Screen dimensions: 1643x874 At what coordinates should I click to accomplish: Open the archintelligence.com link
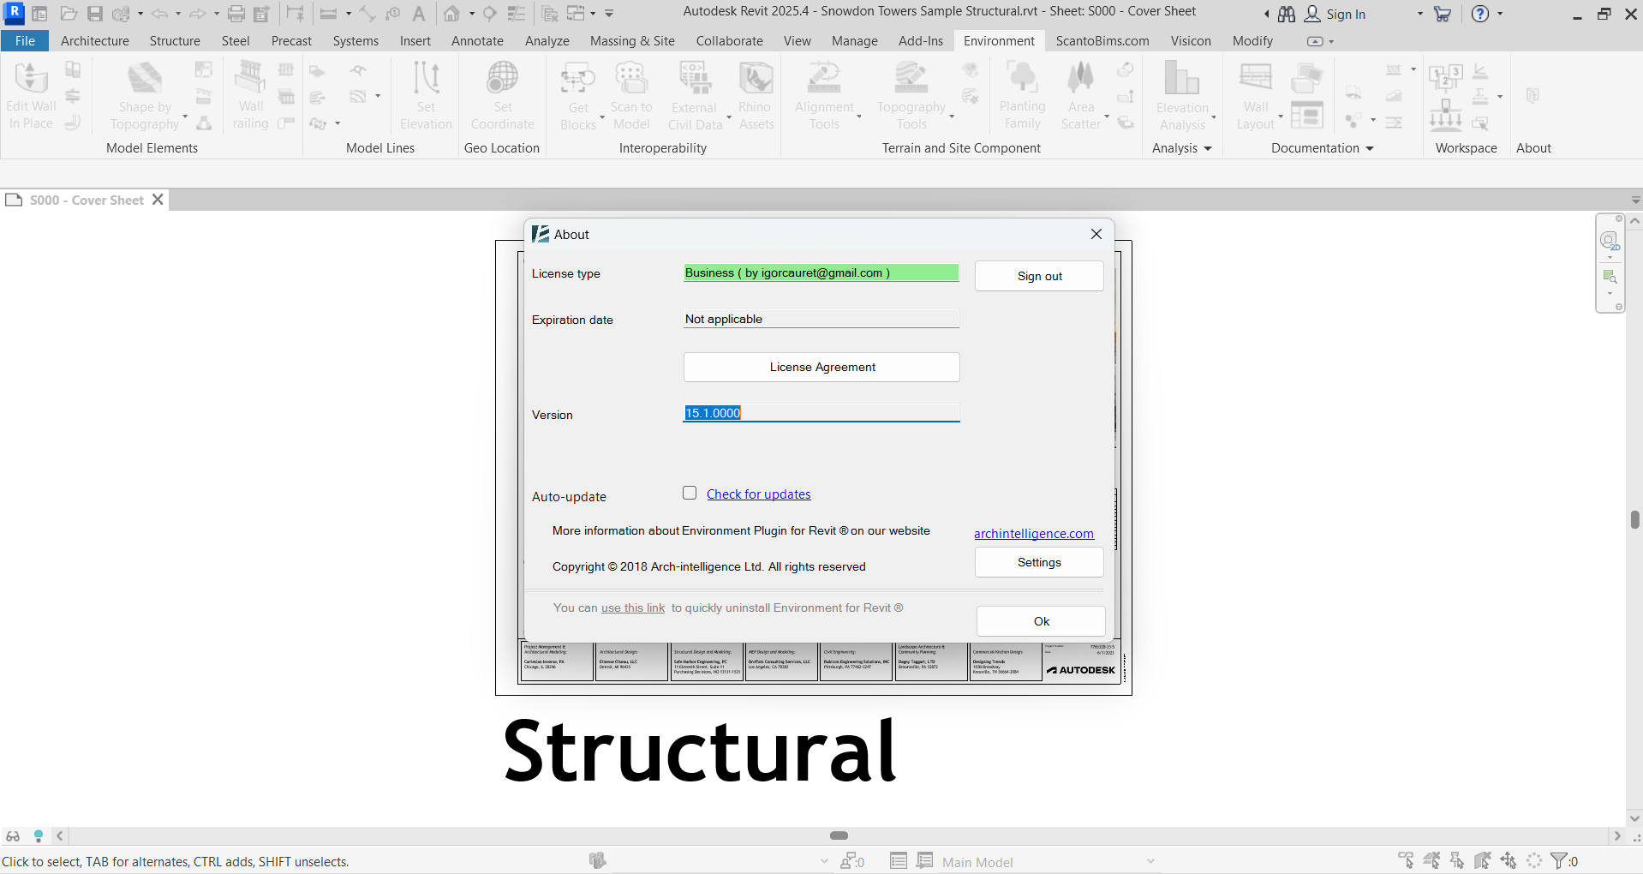pyautogui.click(x=1033, y=534)
